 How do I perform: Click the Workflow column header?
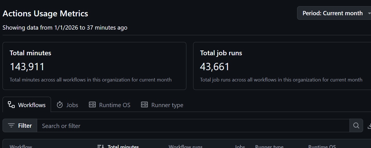pyautogui.click(x=21, y=147)
